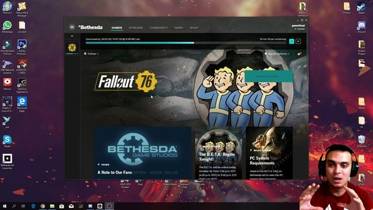Open the Bethesda launcher hamburger menu

tap(72, 27)
